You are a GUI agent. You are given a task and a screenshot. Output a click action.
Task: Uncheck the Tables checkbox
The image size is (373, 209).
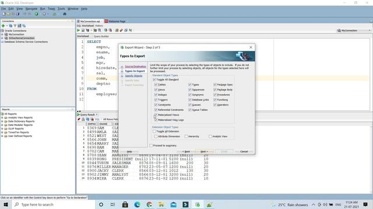point(156,85)
